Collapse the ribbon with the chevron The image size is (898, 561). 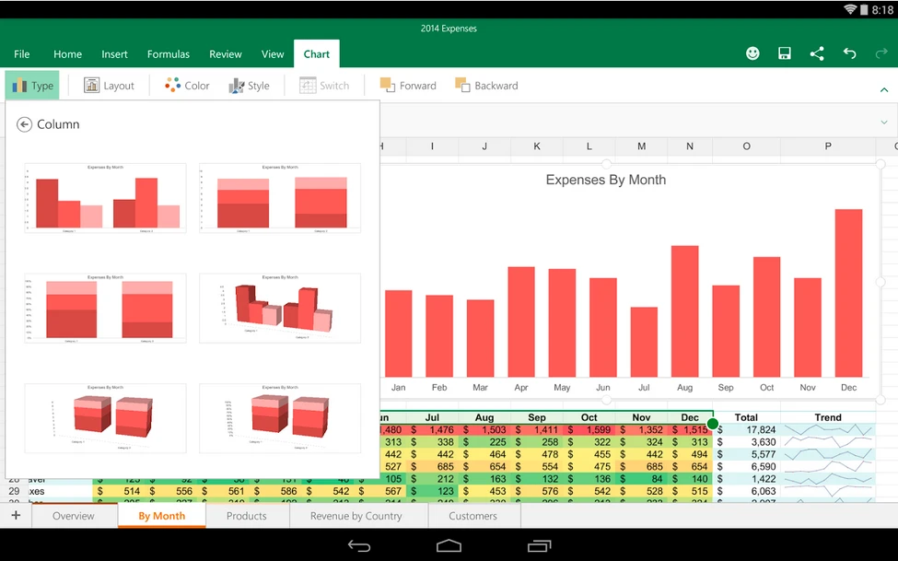click(884, 89)
